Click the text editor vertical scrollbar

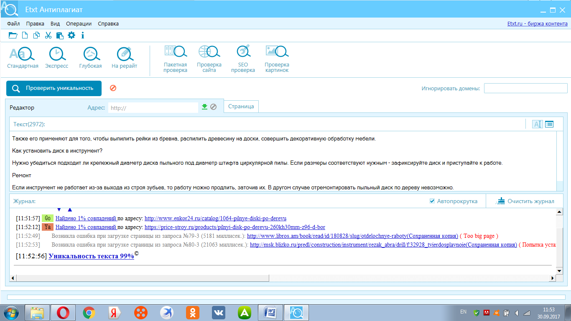[560, 161]
